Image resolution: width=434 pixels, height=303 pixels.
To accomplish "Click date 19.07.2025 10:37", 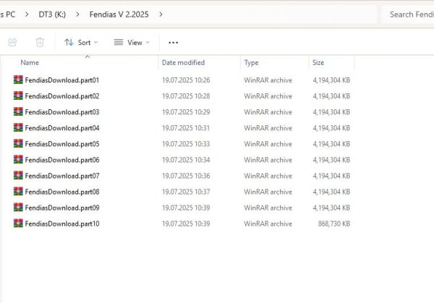I will click(186, 192).
